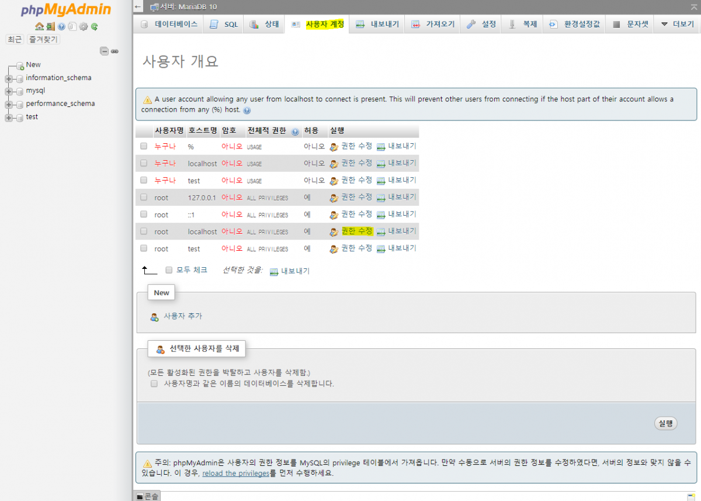Screen dimensions: 701x501
Task: Click the New database icon in the tree
Action: [x=20, y=65]
